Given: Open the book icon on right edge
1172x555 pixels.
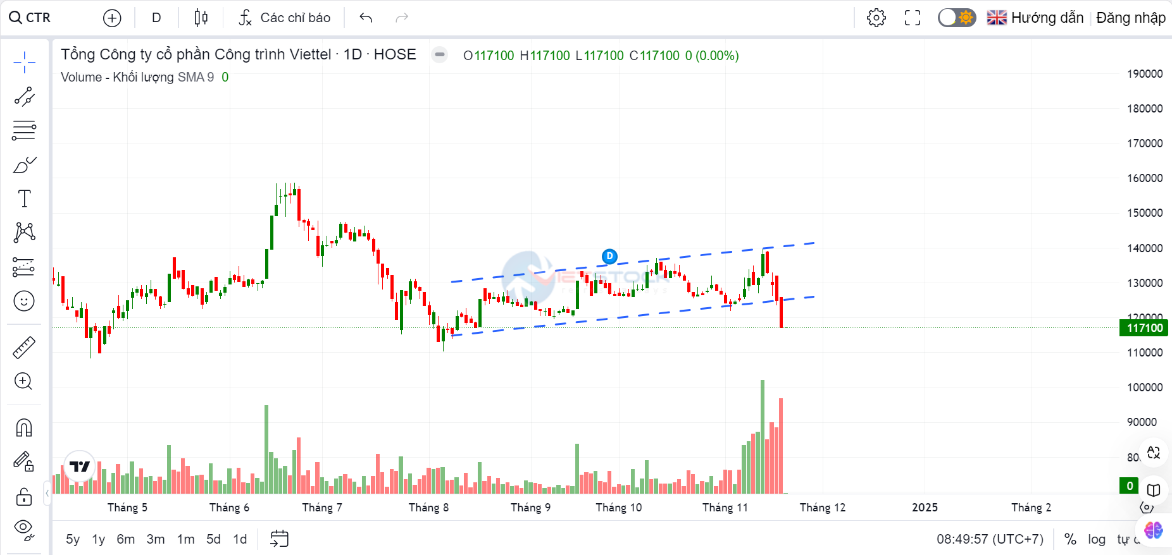Looking at the screenshot, I should pyautogui.click(x=1154, y=491).
